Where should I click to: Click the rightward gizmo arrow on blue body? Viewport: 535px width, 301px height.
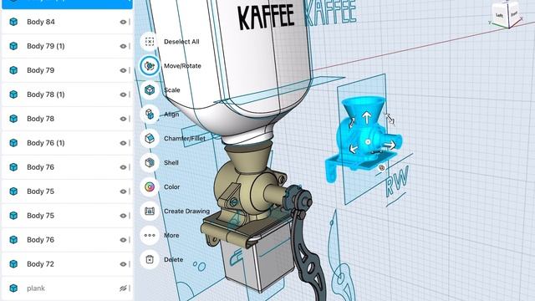coord(390,145)
